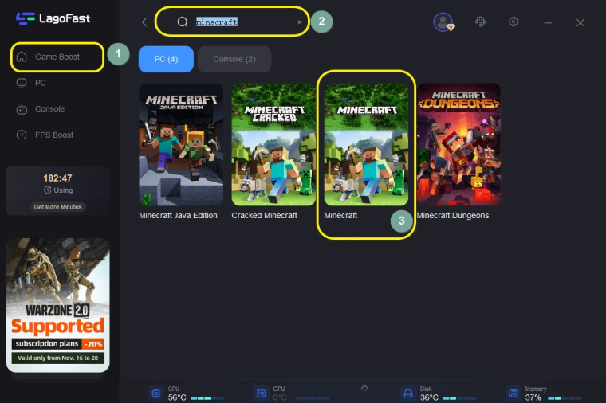Screen dimensions: 606x403
Task: Open the PC sidebar section
Action: [40, 83]
